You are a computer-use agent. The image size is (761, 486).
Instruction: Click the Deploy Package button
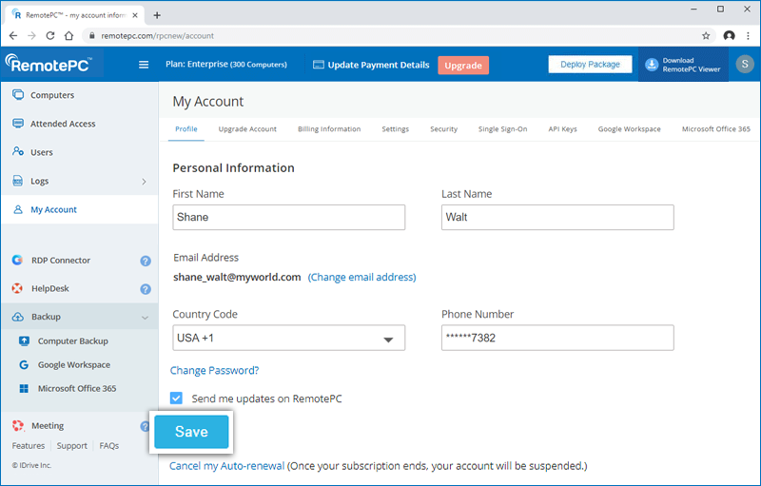click(x=589, y=65)
